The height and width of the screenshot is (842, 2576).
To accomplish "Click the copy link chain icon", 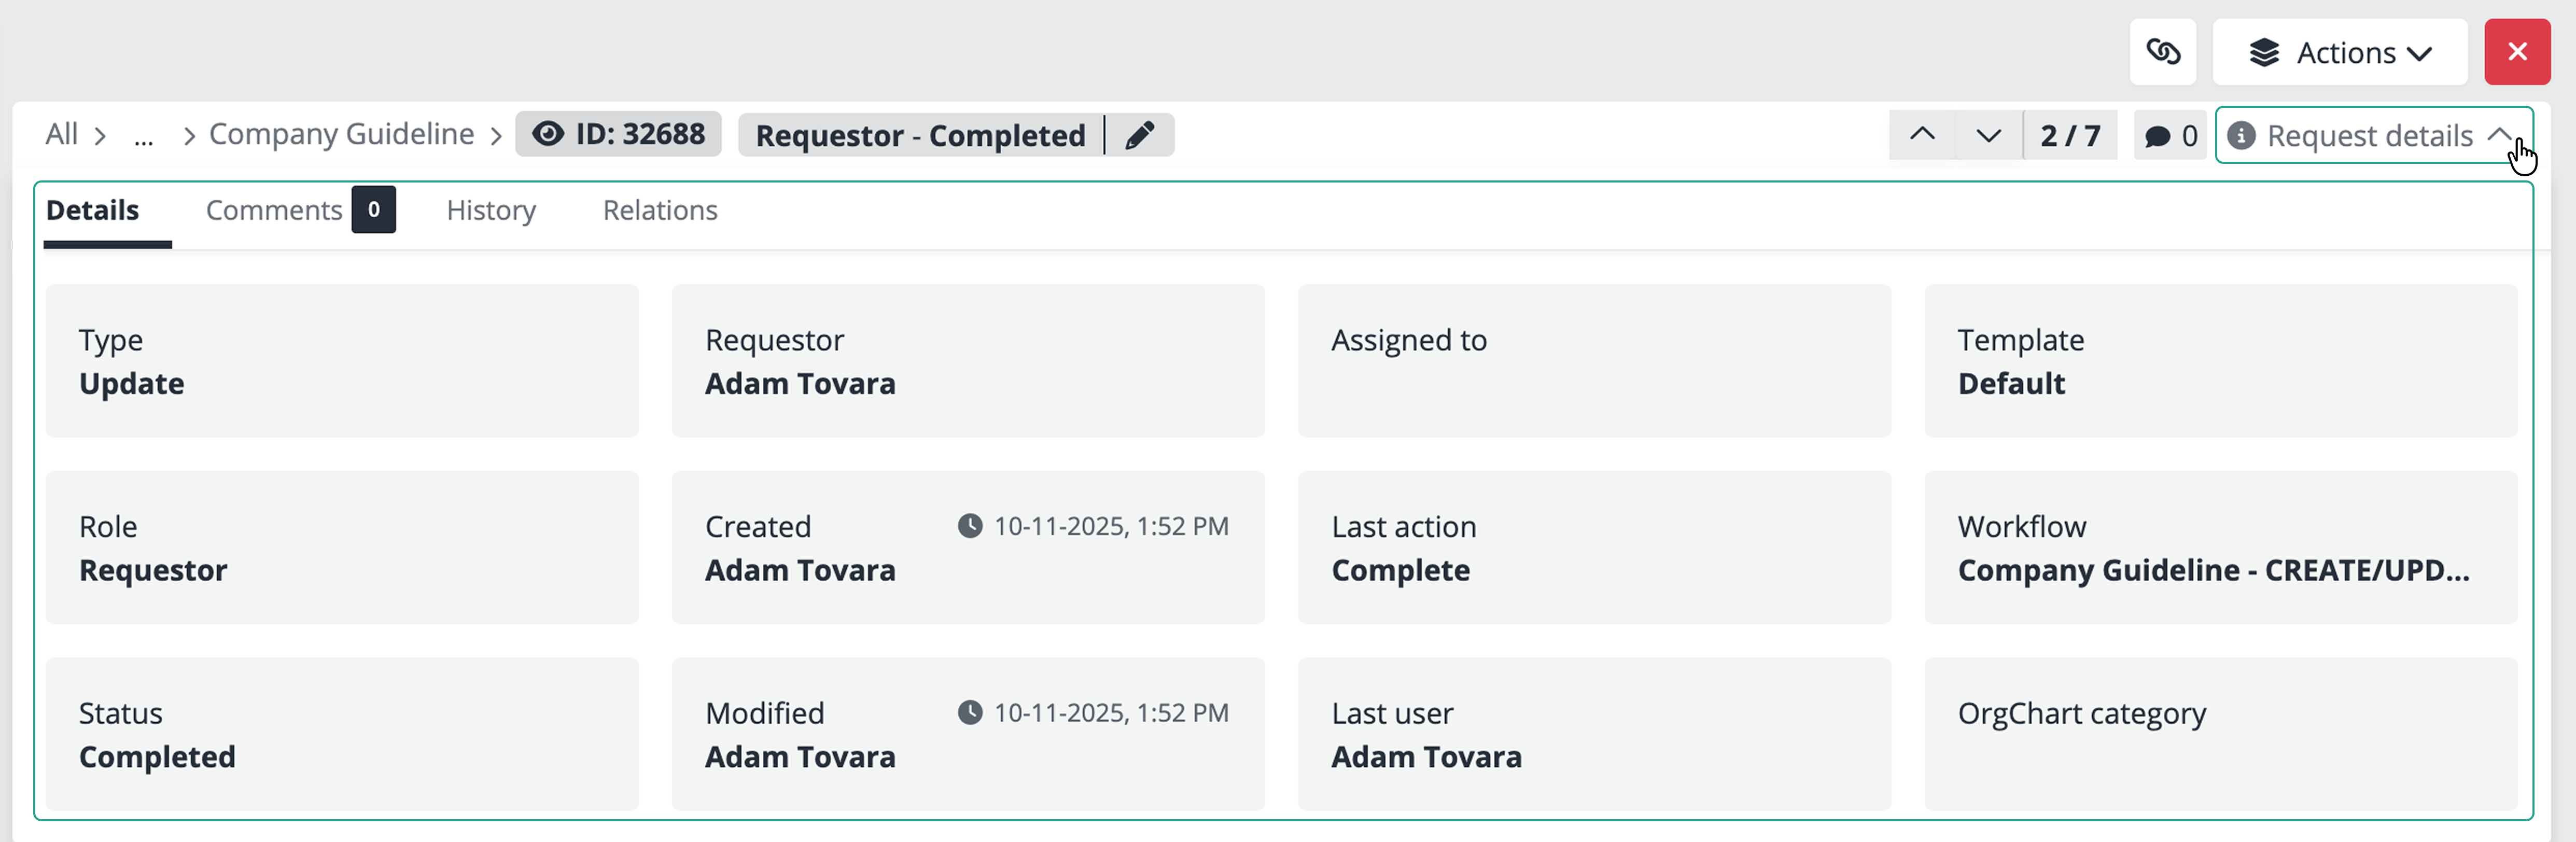I will 2162,52.
